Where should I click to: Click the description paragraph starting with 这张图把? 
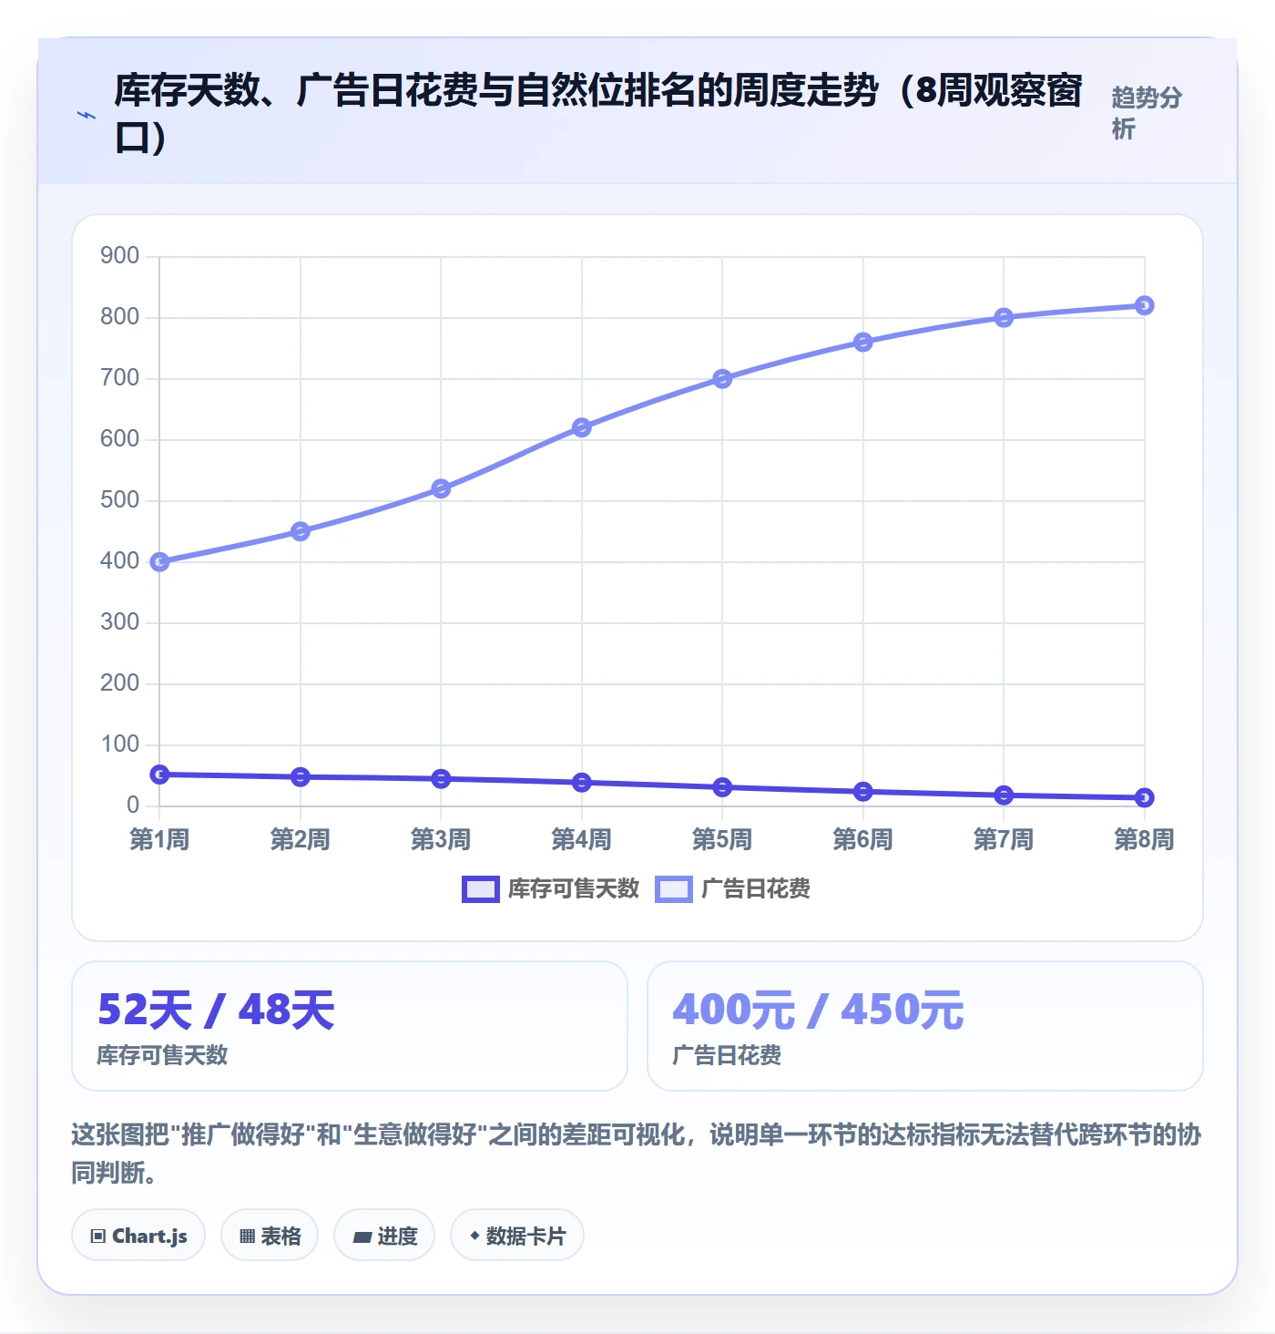[x=636, y=1154]
